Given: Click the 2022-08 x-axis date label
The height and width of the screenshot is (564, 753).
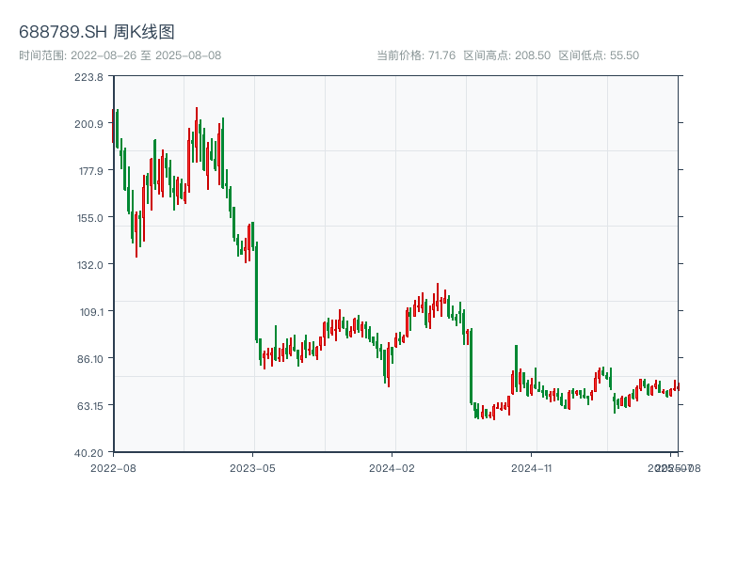Looking at the screenshot, I should 113,467.
